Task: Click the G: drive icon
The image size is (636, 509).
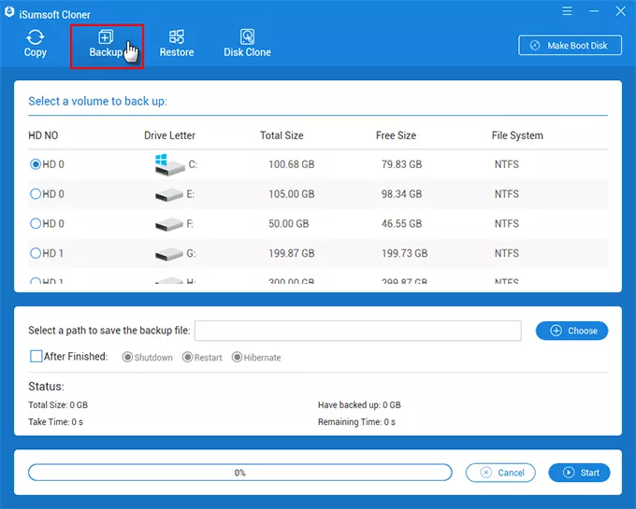Action: pyautogui.click(x=169, y=254)
